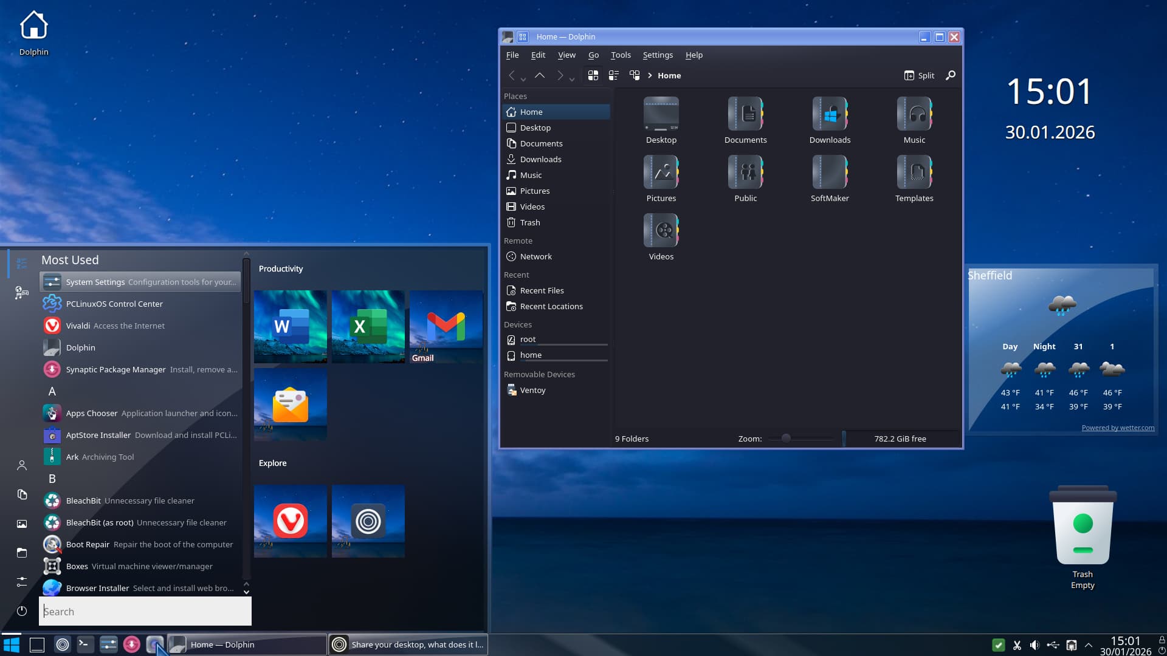Switch Dolphin to Icons view mode
Image resolution: width=1167 pixels, height=656 pixels.
click(x=593, y=75)
